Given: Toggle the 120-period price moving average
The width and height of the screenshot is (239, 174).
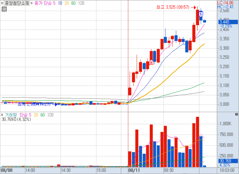Looking at the screenshot, I should pos(81,3).
